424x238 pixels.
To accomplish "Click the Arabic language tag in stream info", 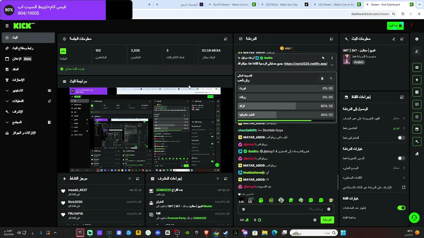I will 359,62.
